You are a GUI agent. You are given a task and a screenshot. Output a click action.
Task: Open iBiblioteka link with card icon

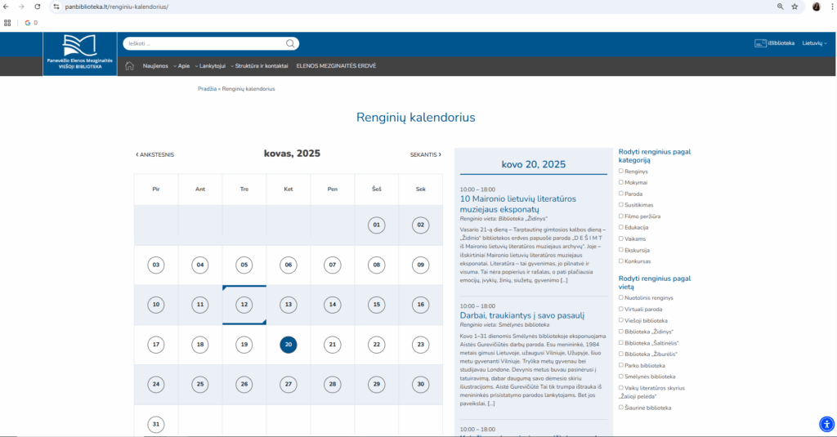[x=775, y=43]
